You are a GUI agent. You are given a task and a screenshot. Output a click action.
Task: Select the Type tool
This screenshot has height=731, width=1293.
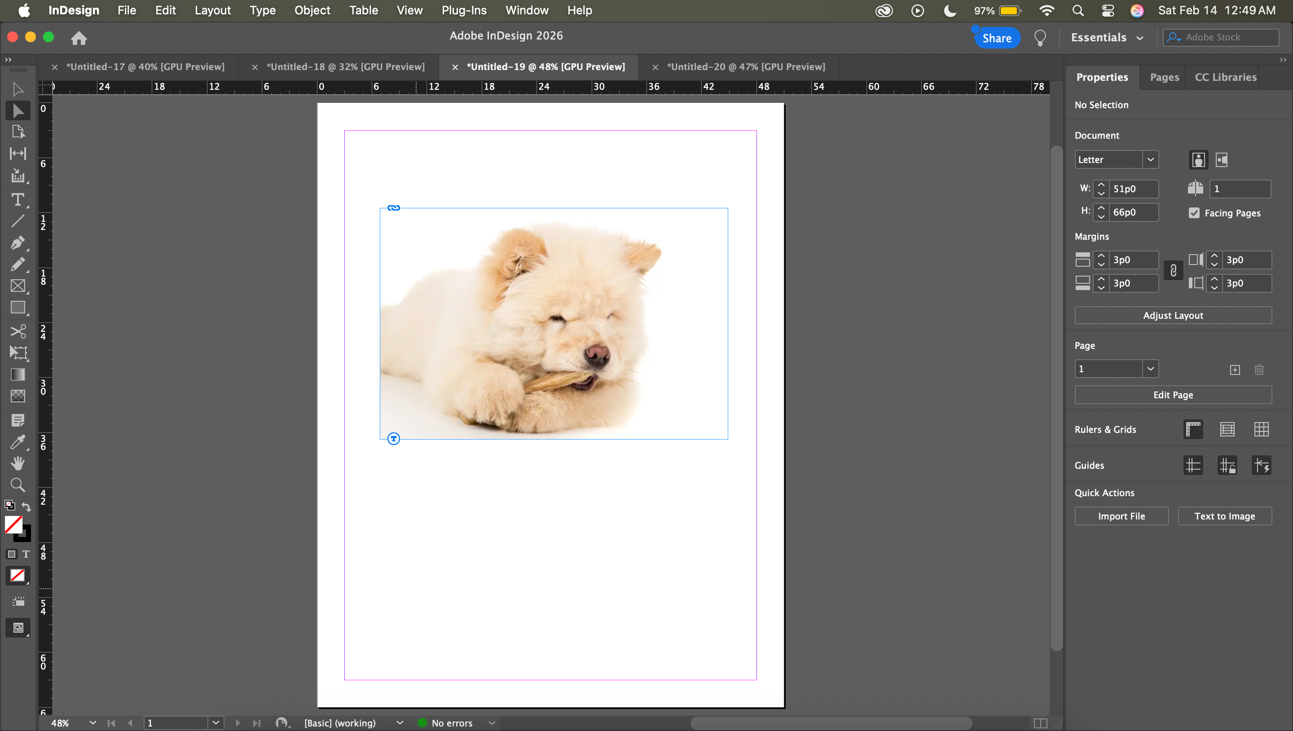pos(18,200)
